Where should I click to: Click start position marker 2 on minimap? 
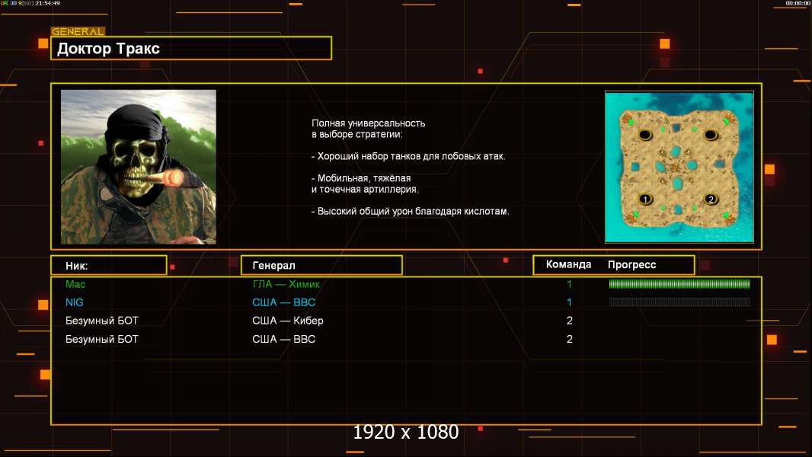pyautogui.click(x=711, y=199)
